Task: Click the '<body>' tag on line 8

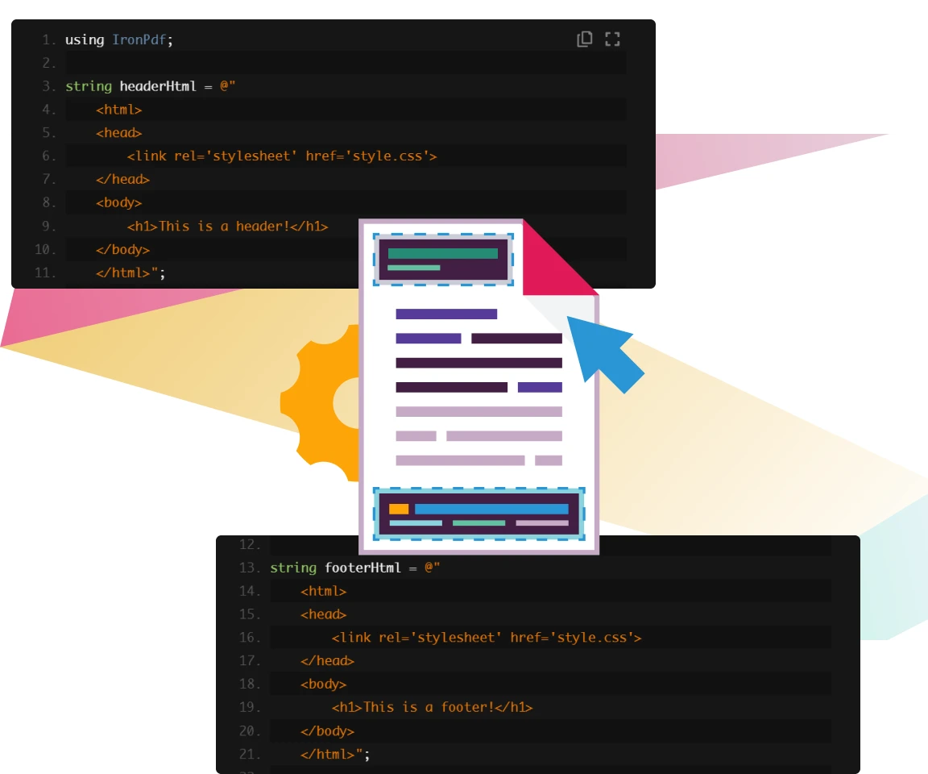Action: pos(119,202)
